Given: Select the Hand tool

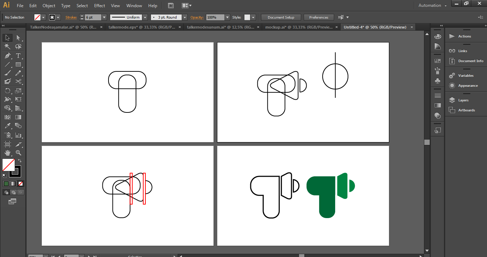Looking at the screenshot, I should coord(8,153).
